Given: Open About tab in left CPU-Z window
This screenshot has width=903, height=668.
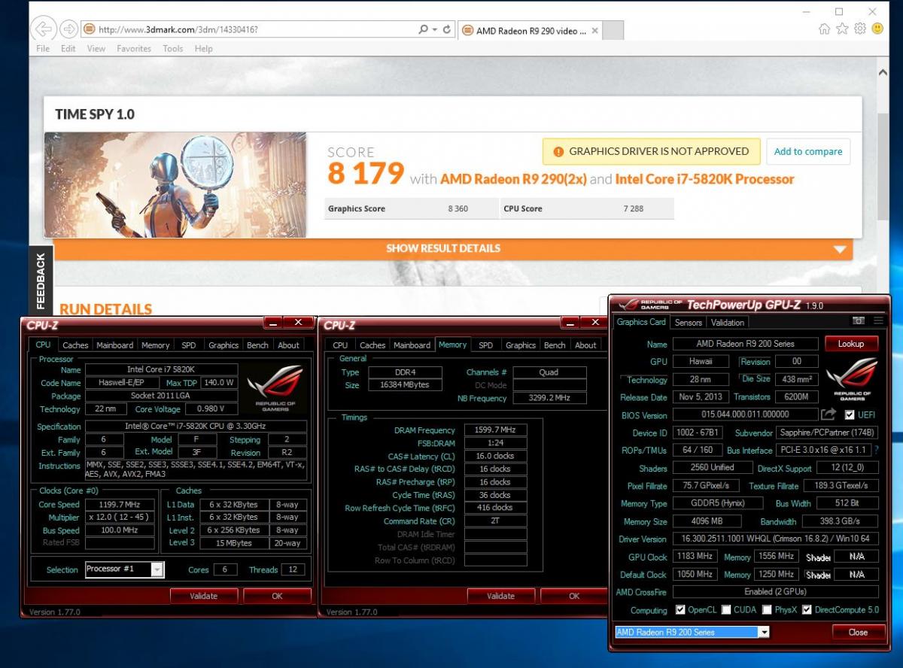Looking at the screenshot, I should click(288, 345).
